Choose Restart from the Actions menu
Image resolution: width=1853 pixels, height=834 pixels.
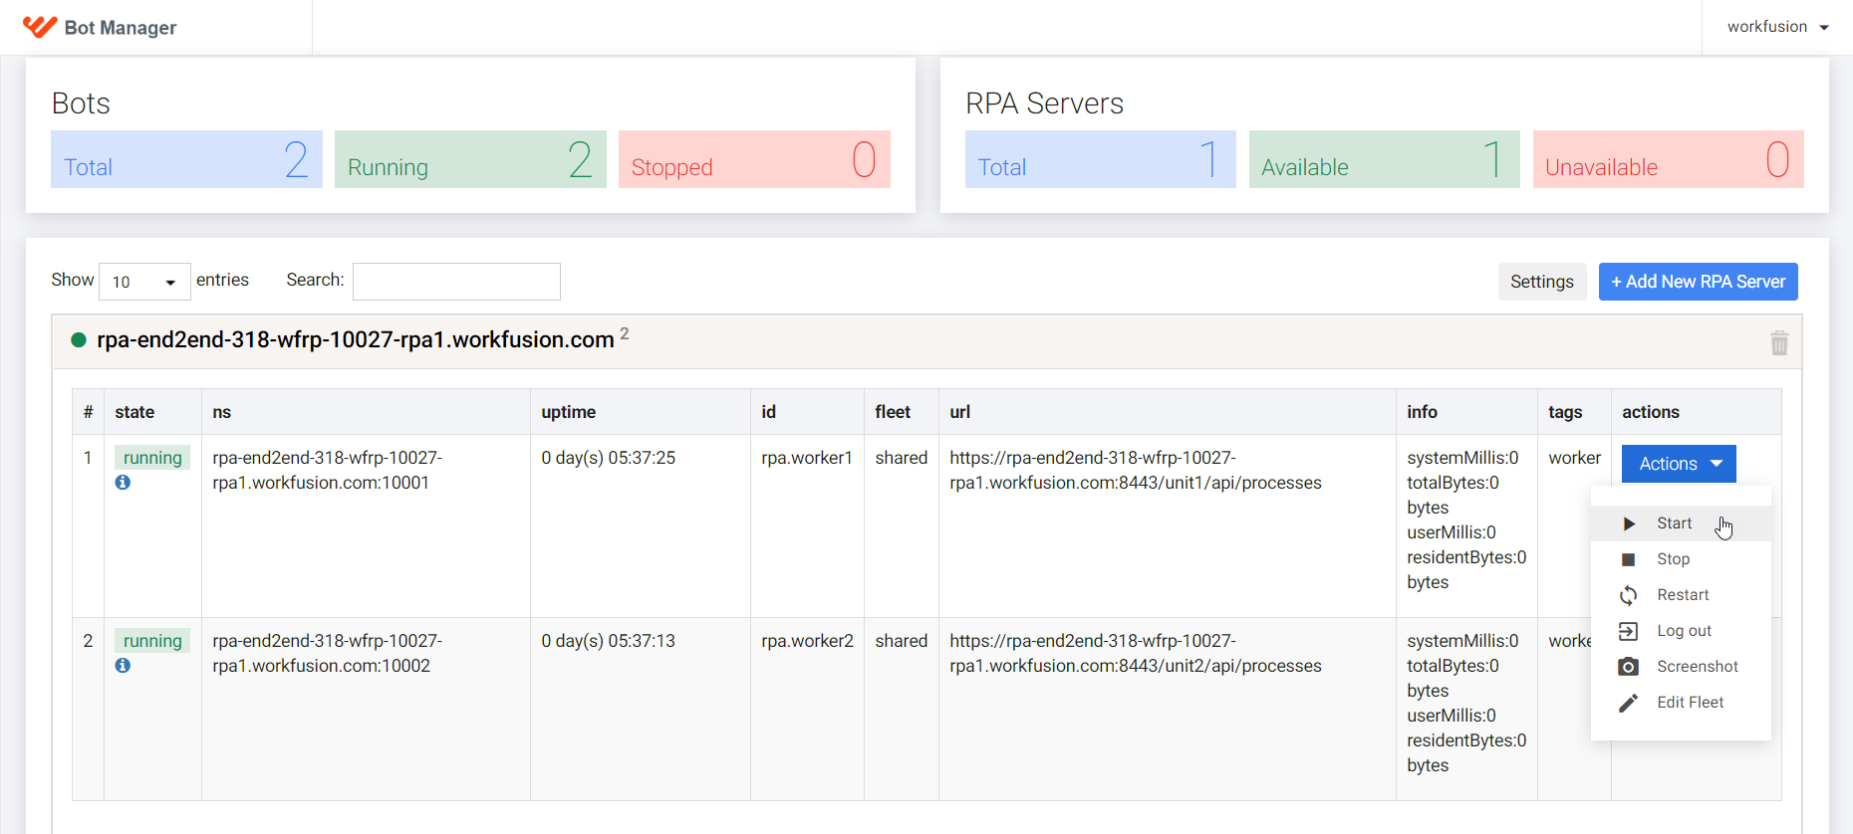[x=1681, y=595]
